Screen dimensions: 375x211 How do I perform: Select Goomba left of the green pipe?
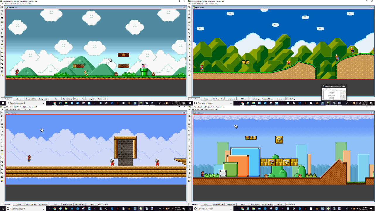(x=116, y=74)
